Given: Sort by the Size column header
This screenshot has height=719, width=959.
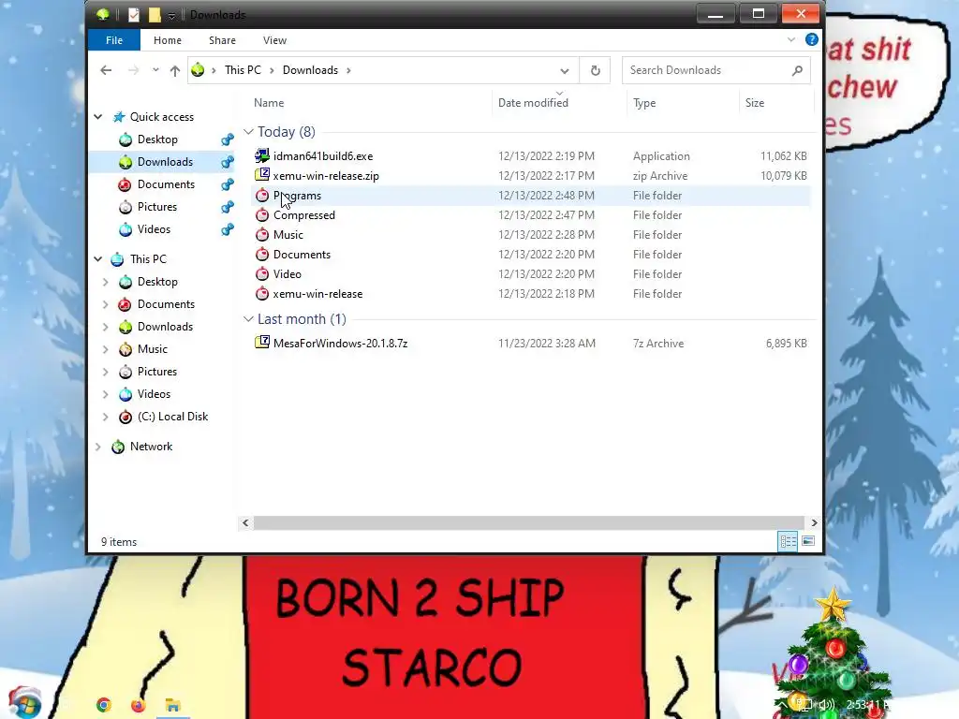Looking at the screenshot, I should (755, 103).
